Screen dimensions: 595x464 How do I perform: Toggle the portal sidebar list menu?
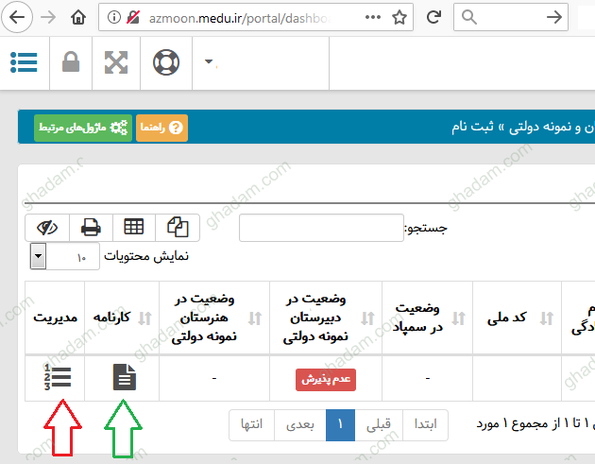point(24,62)
